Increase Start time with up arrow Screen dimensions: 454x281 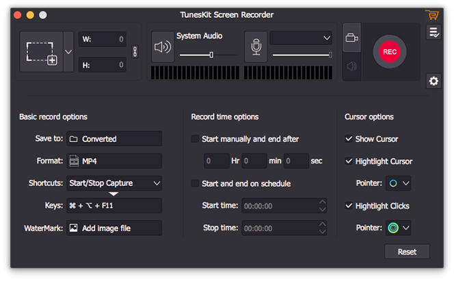pos(322,202)
